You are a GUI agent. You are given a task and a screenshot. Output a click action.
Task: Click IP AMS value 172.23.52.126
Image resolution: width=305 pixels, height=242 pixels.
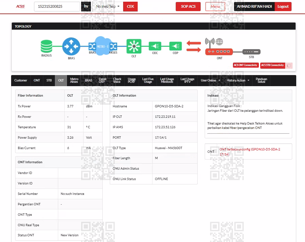point(165,127)
